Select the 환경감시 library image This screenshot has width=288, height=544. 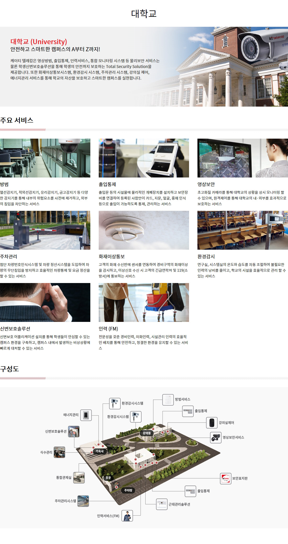click(242, 230)
